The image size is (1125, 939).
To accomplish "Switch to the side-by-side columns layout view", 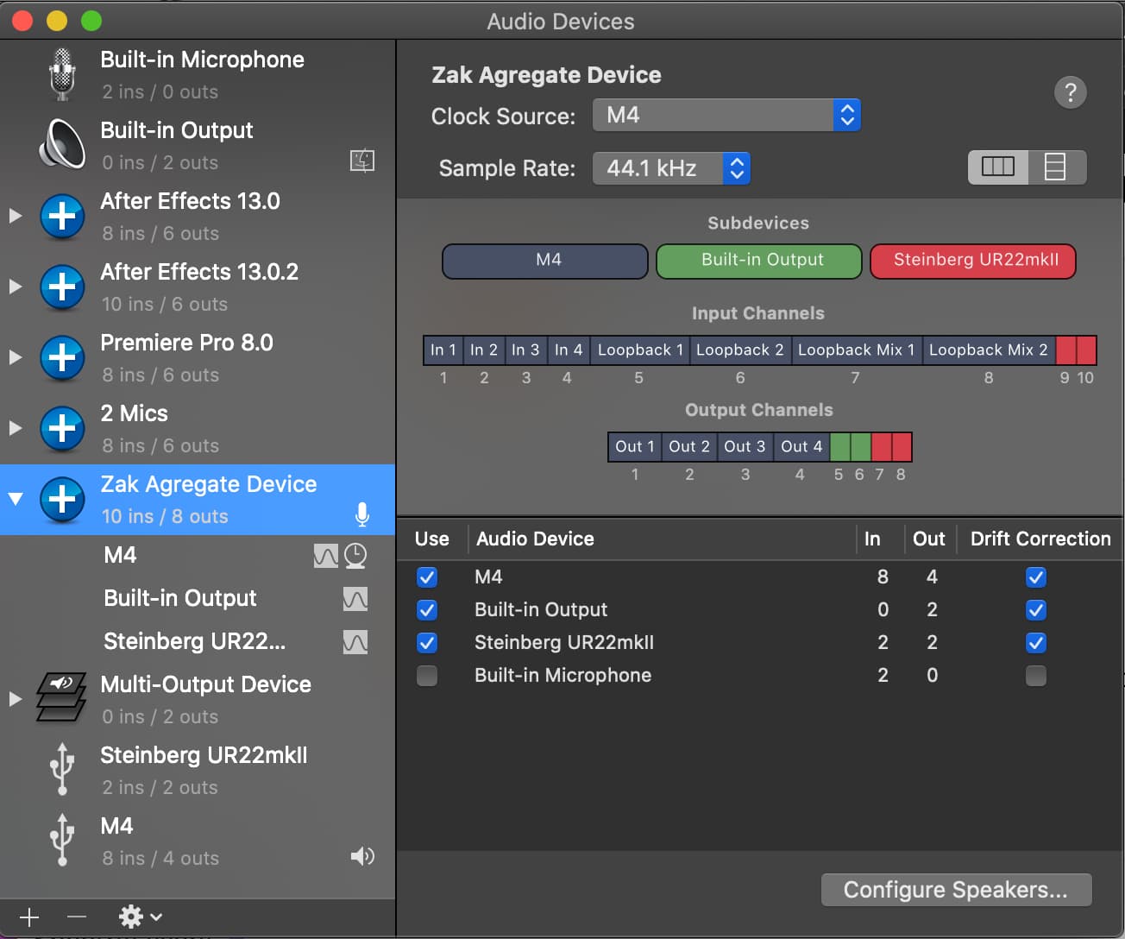I will coord(998,167).
